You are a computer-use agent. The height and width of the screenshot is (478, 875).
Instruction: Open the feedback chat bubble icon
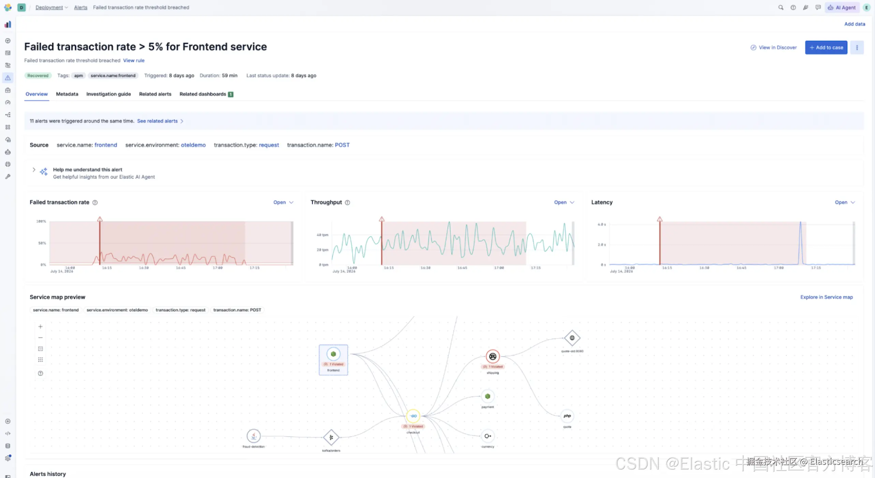(x=818, y=7)
